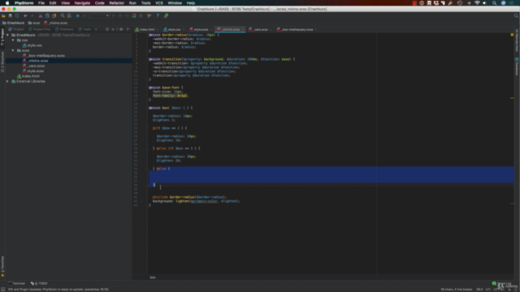Click the scroll from source target icon
Viewport: 520px width, 292px height.
[x=107, y=29]
